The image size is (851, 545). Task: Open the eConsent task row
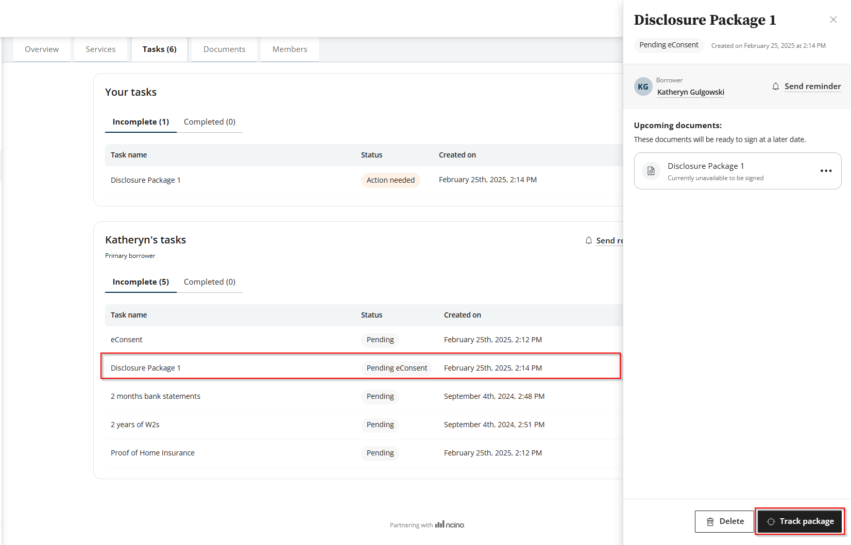pyautogui.click(x=364, y=340)
